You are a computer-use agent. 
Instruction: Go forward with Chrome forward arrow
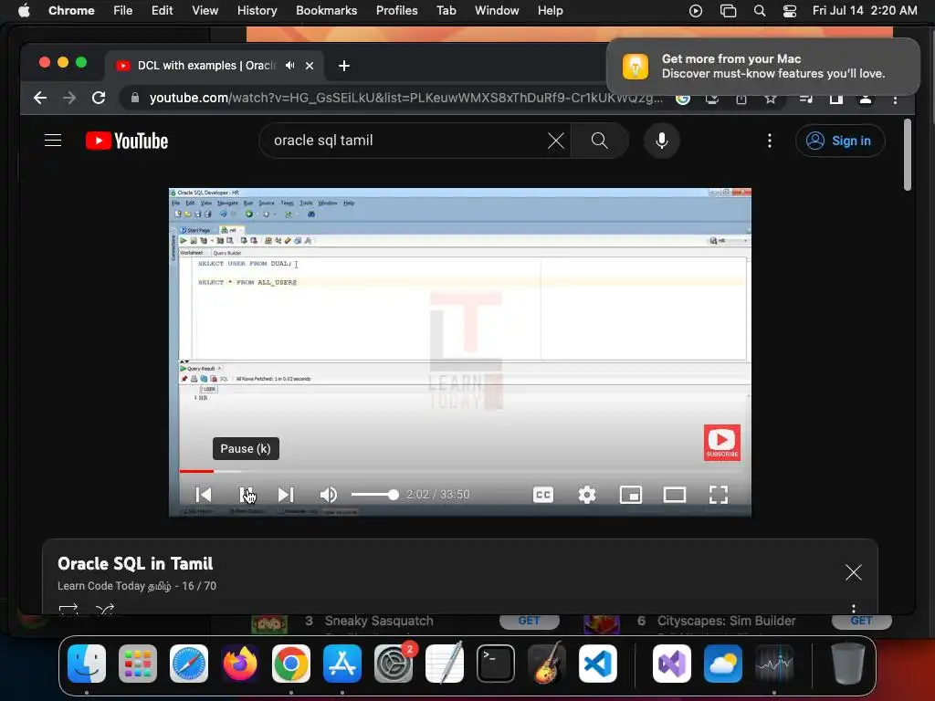(69, 98)
